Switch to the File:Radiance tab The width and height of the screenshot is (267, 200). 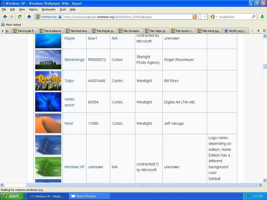(x=52, y=31)
